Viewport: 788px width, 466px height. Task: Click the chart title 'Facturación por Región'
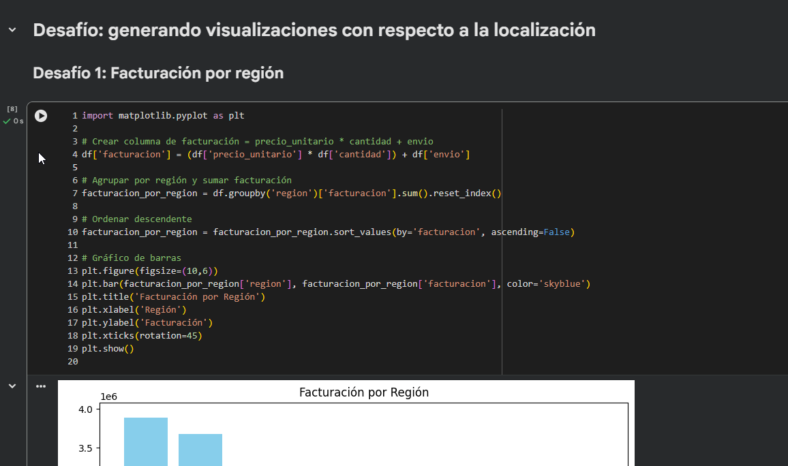[363, 392]
